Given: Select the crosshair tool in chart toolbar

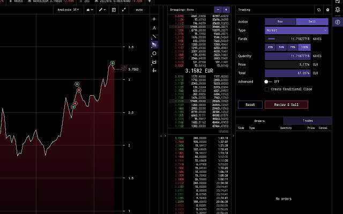Looking at the screenshot, I should [x=154, y=19].
